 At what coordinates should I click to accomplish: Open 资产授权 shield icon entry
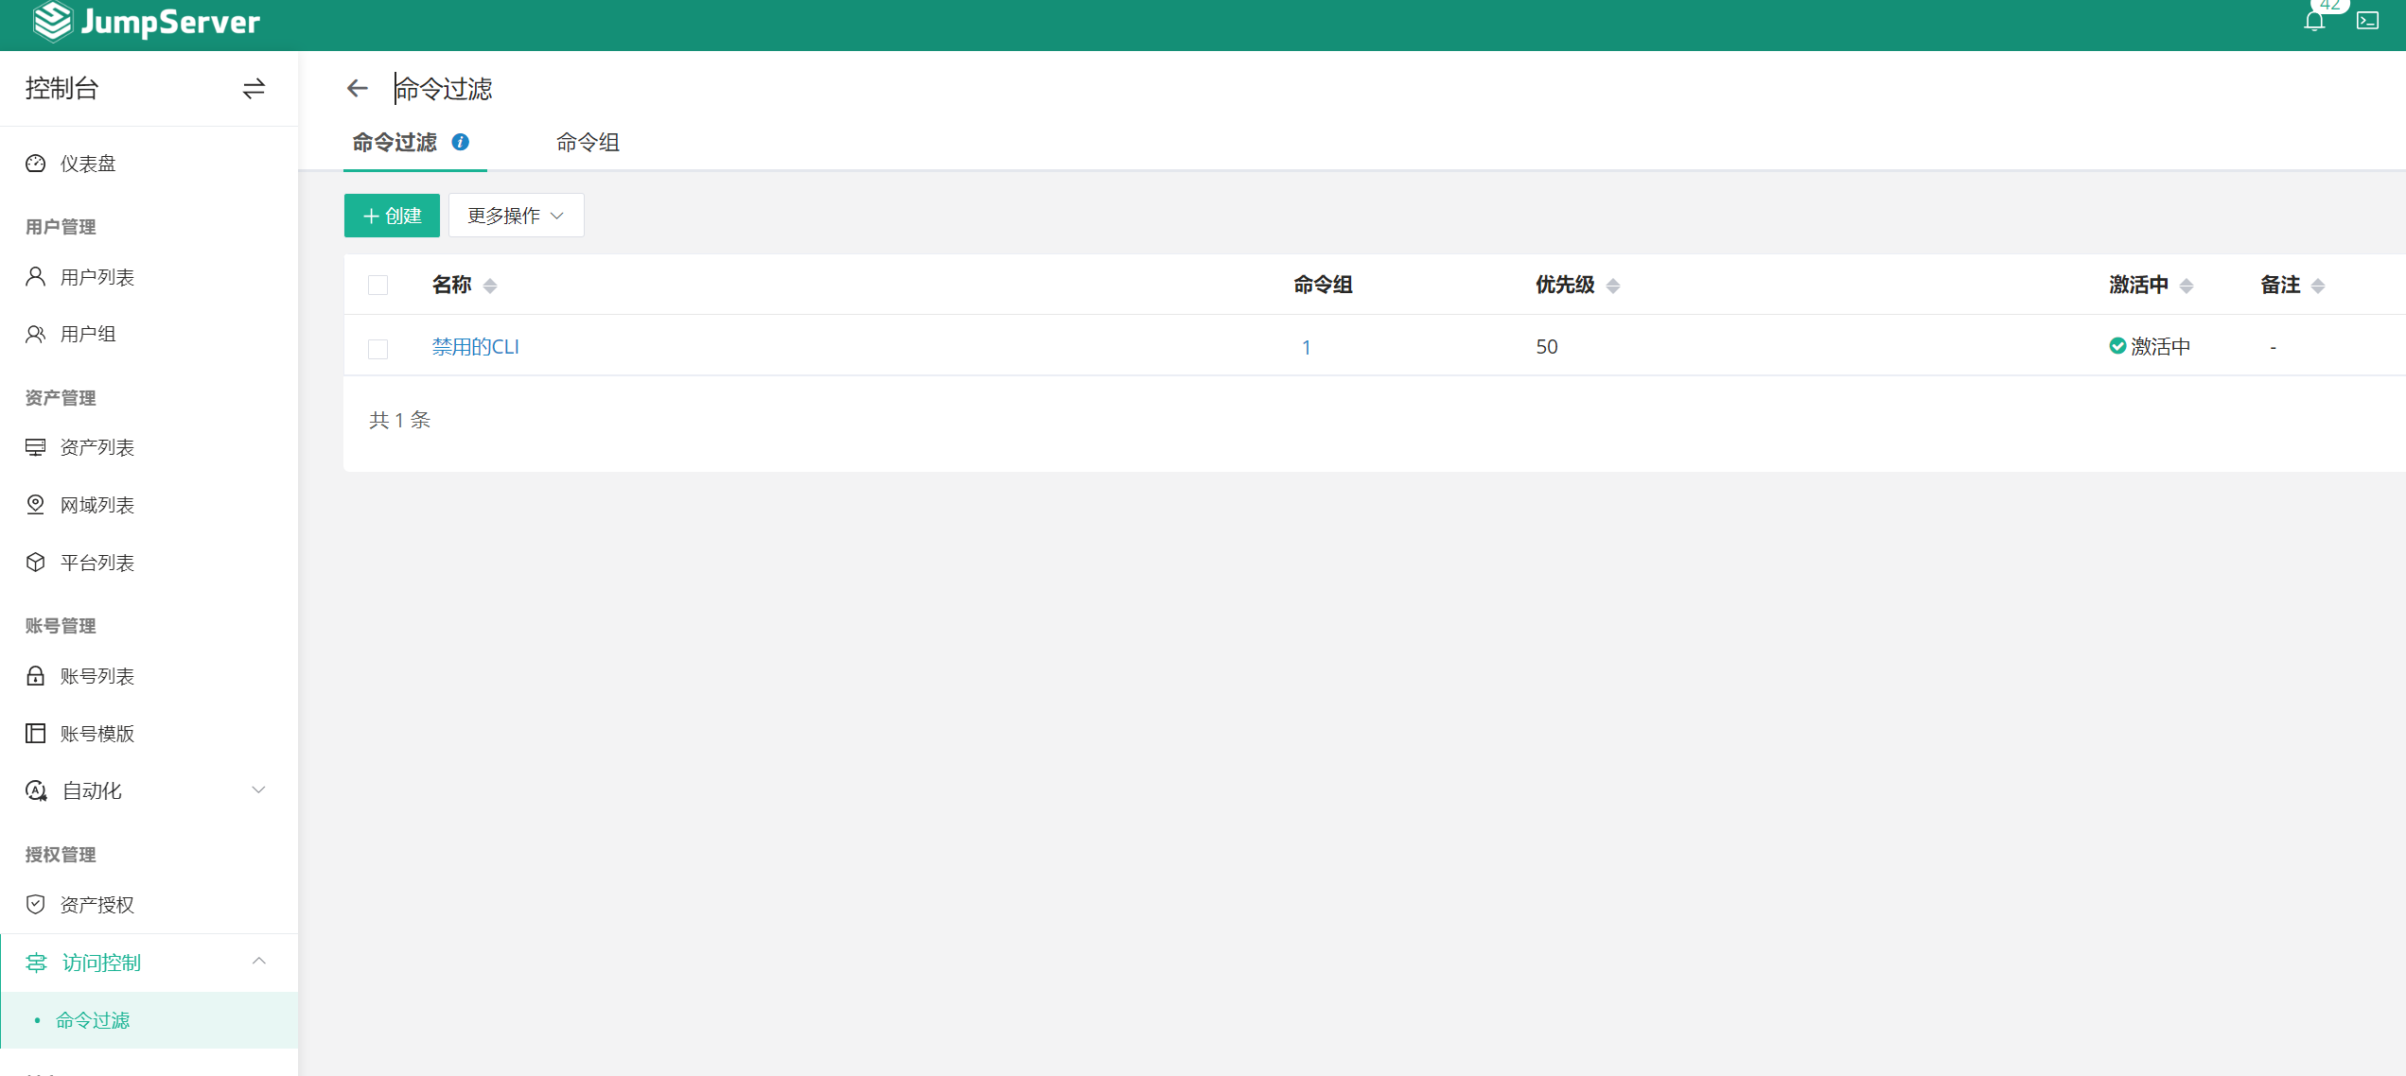(x=97, y=905)
